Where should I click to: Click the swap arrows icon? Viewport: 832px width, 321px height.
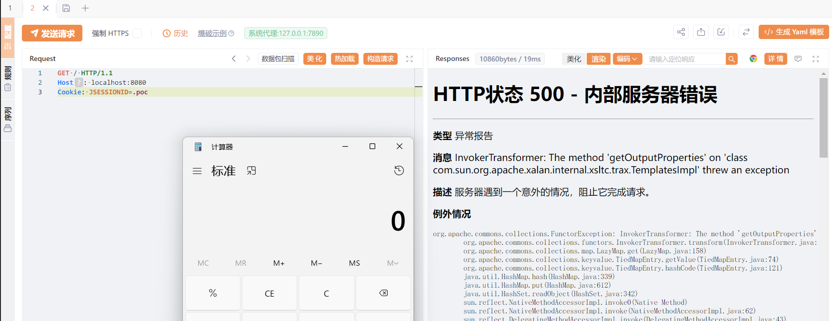pyautogui.click(x=746, y=32)
